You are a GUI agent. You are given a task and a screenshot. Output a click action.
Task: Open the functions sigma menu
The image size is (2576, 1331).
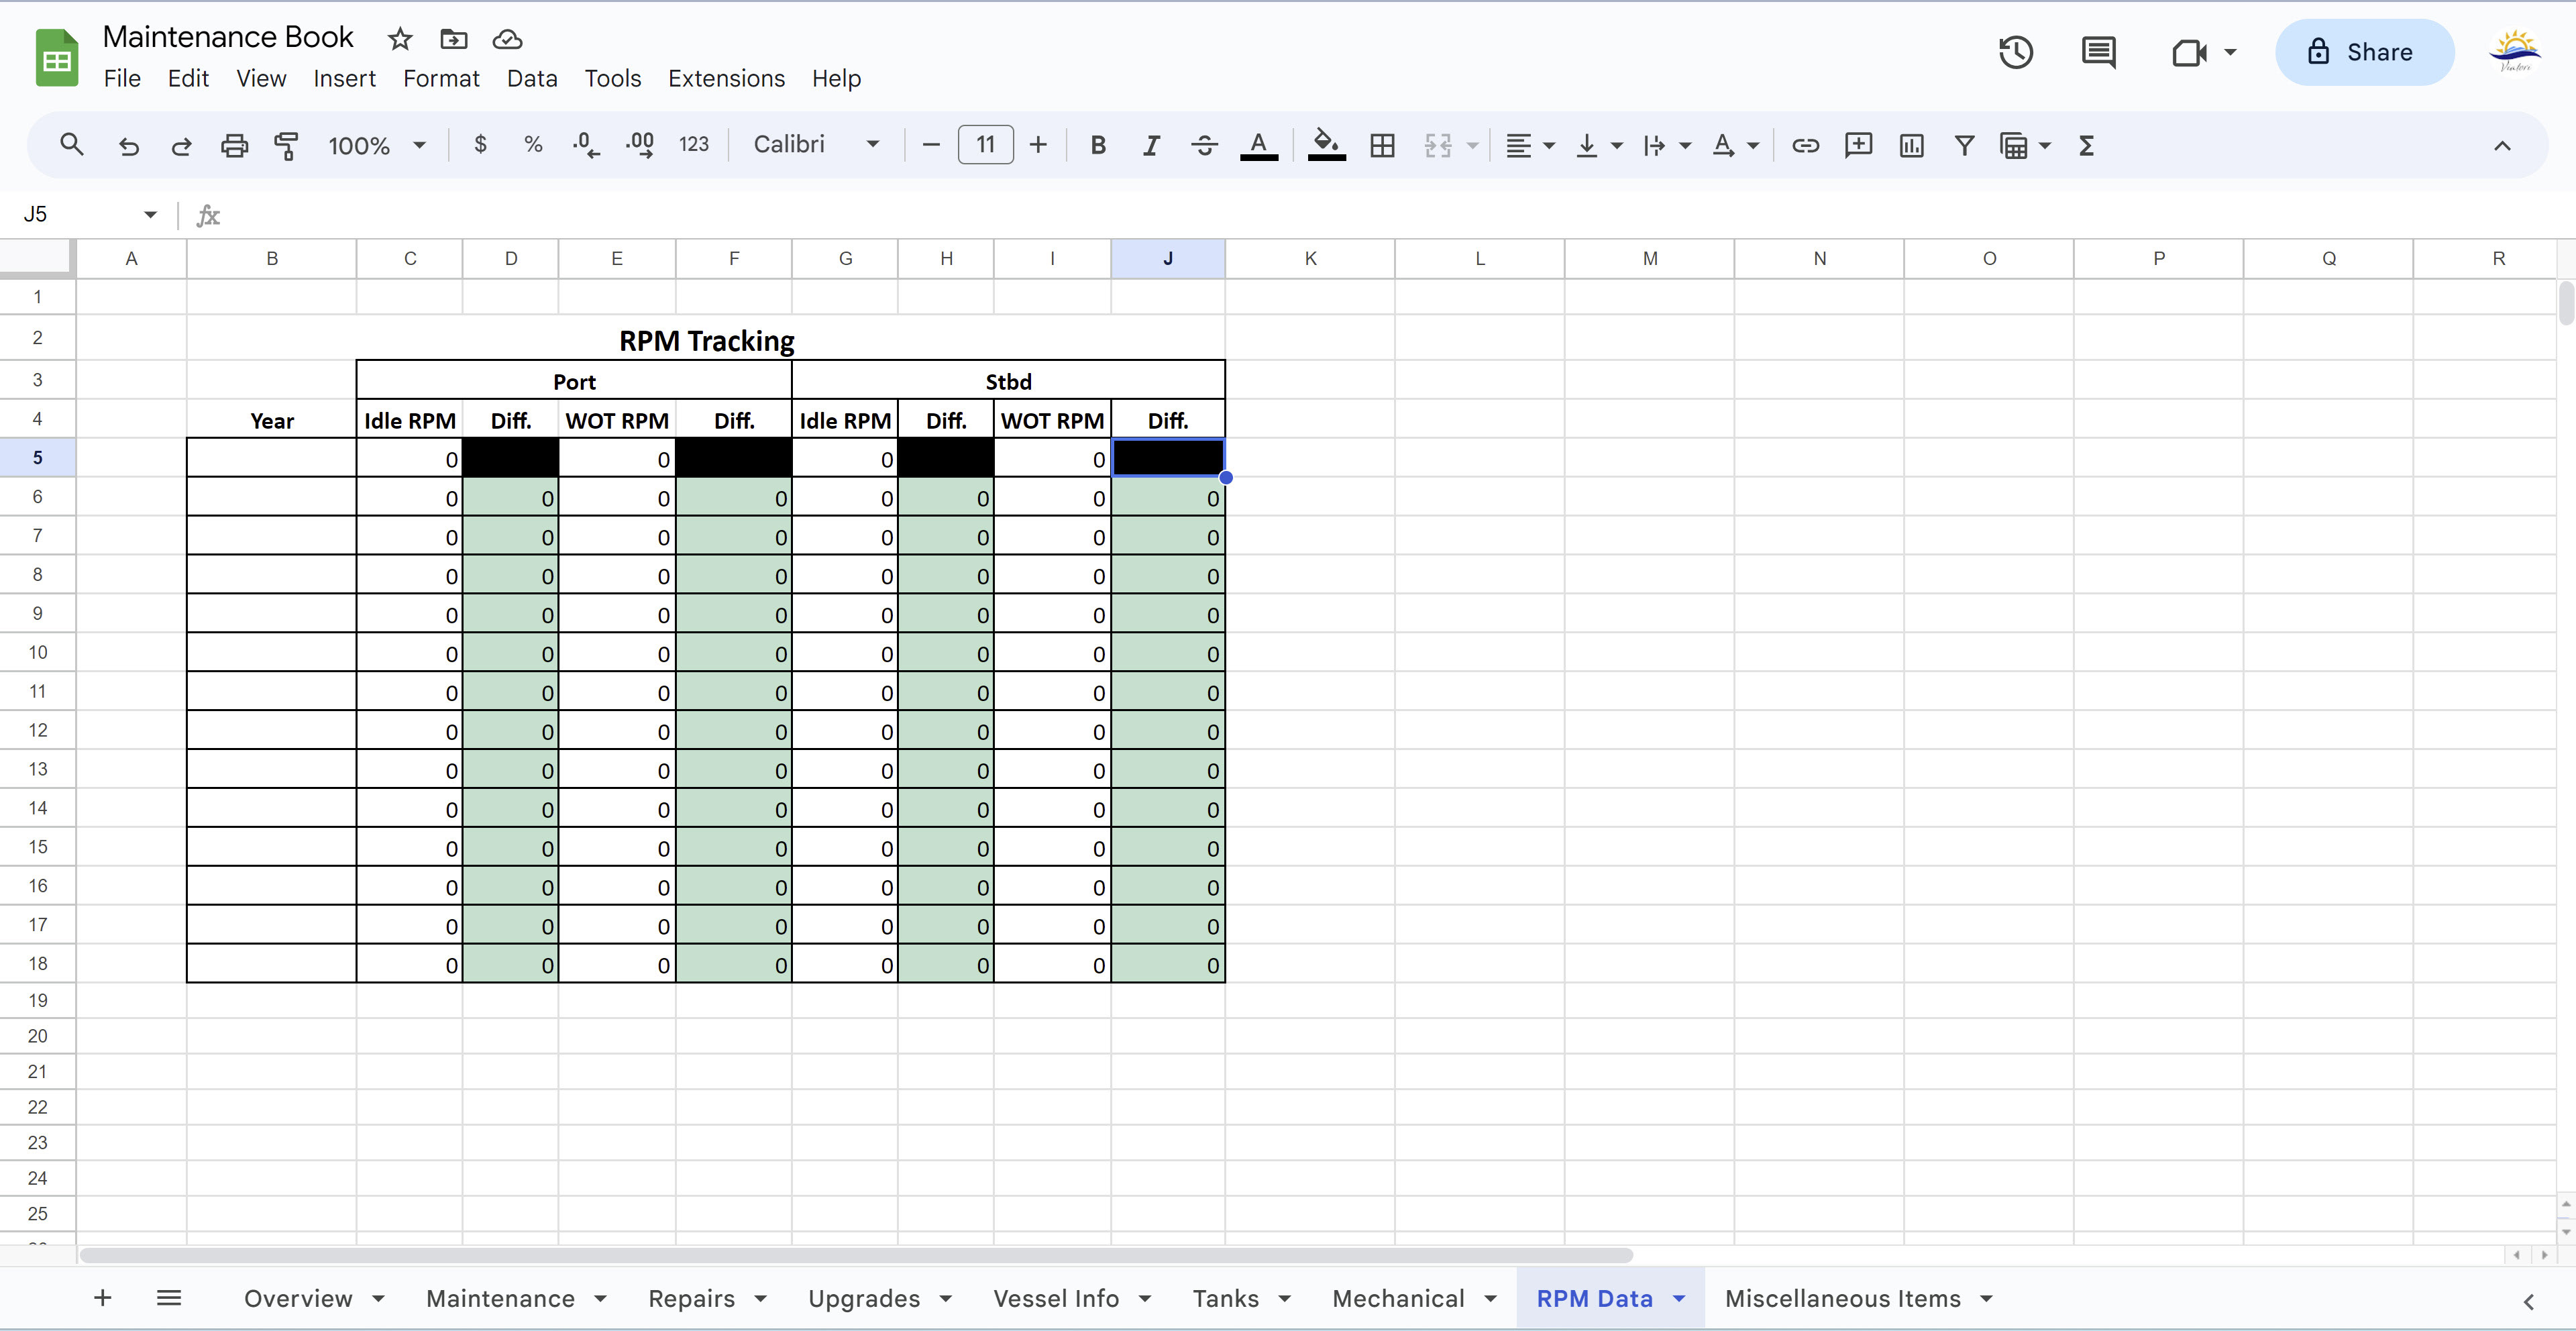(2086, 145)
